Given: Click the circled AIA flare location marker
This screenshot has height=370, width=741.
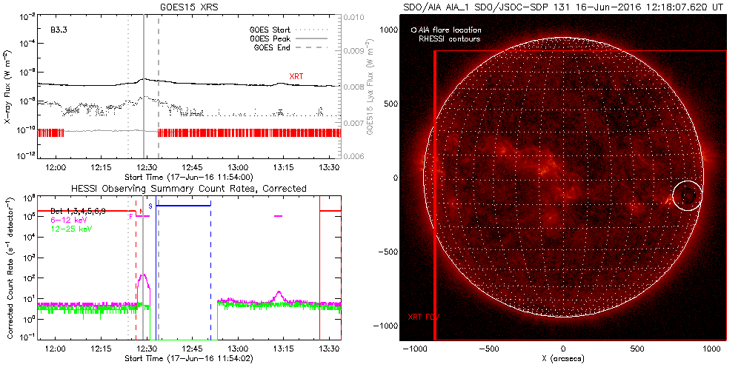Looking at the screenshot, I should (688, 195).
